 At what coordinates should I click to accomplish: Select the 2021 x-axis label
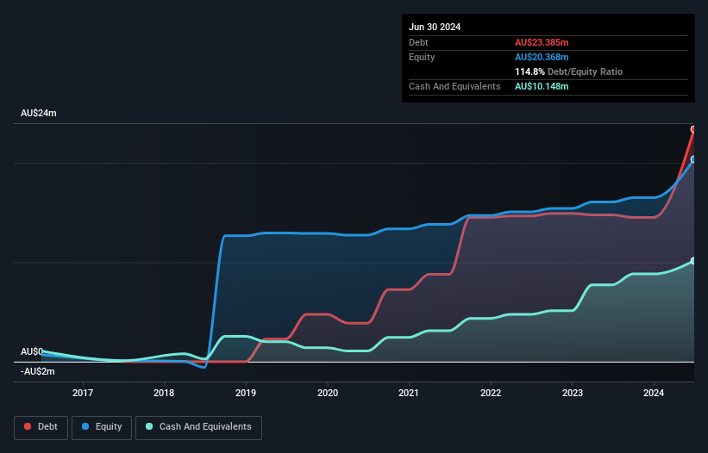click(x=409, y=393)
